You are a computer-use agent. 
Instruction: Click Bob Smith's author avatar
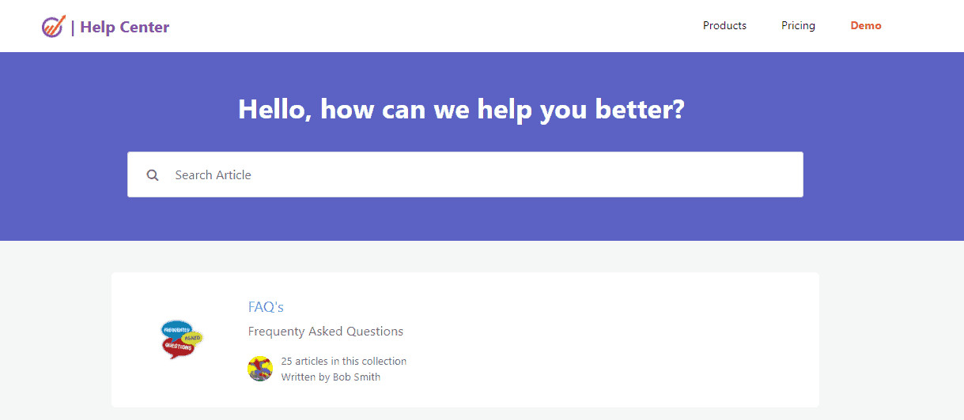click(x=260, y=369)
